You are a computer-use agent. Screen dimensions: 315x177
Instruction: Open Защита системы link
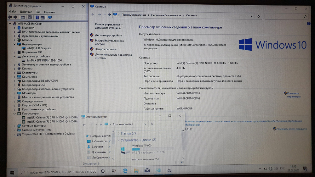pos(106,49)
